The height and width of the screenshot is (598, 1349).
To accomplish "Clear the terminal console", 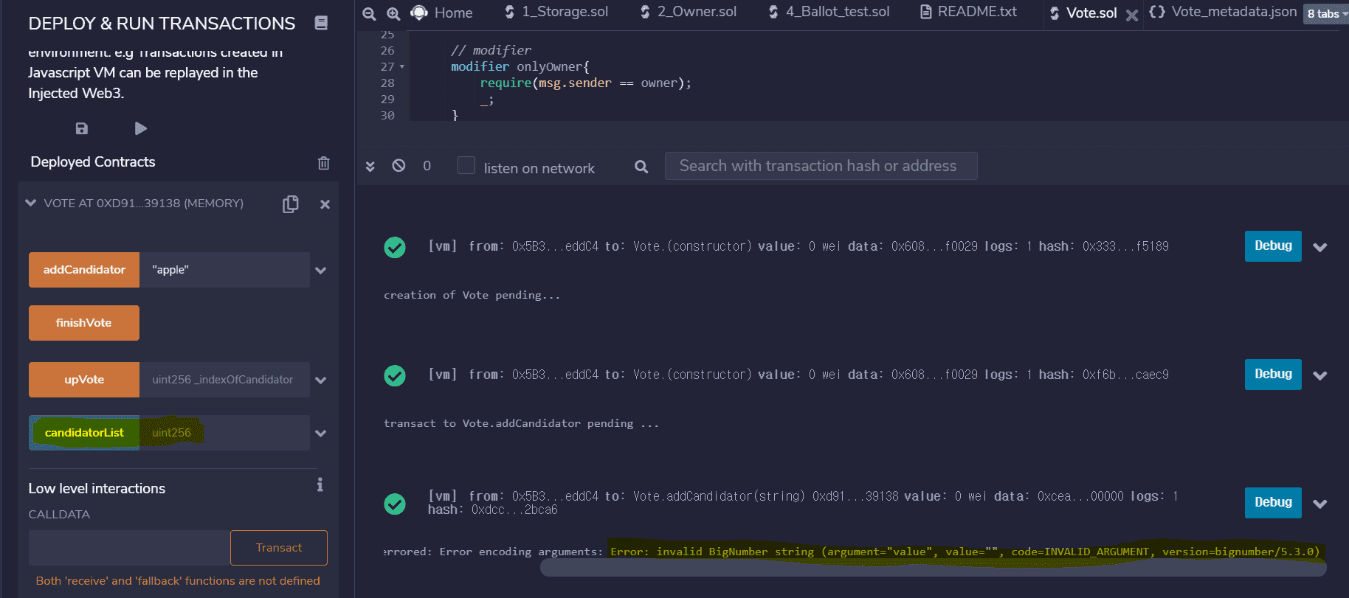I will pyautogui.click(x=399, y=166).
